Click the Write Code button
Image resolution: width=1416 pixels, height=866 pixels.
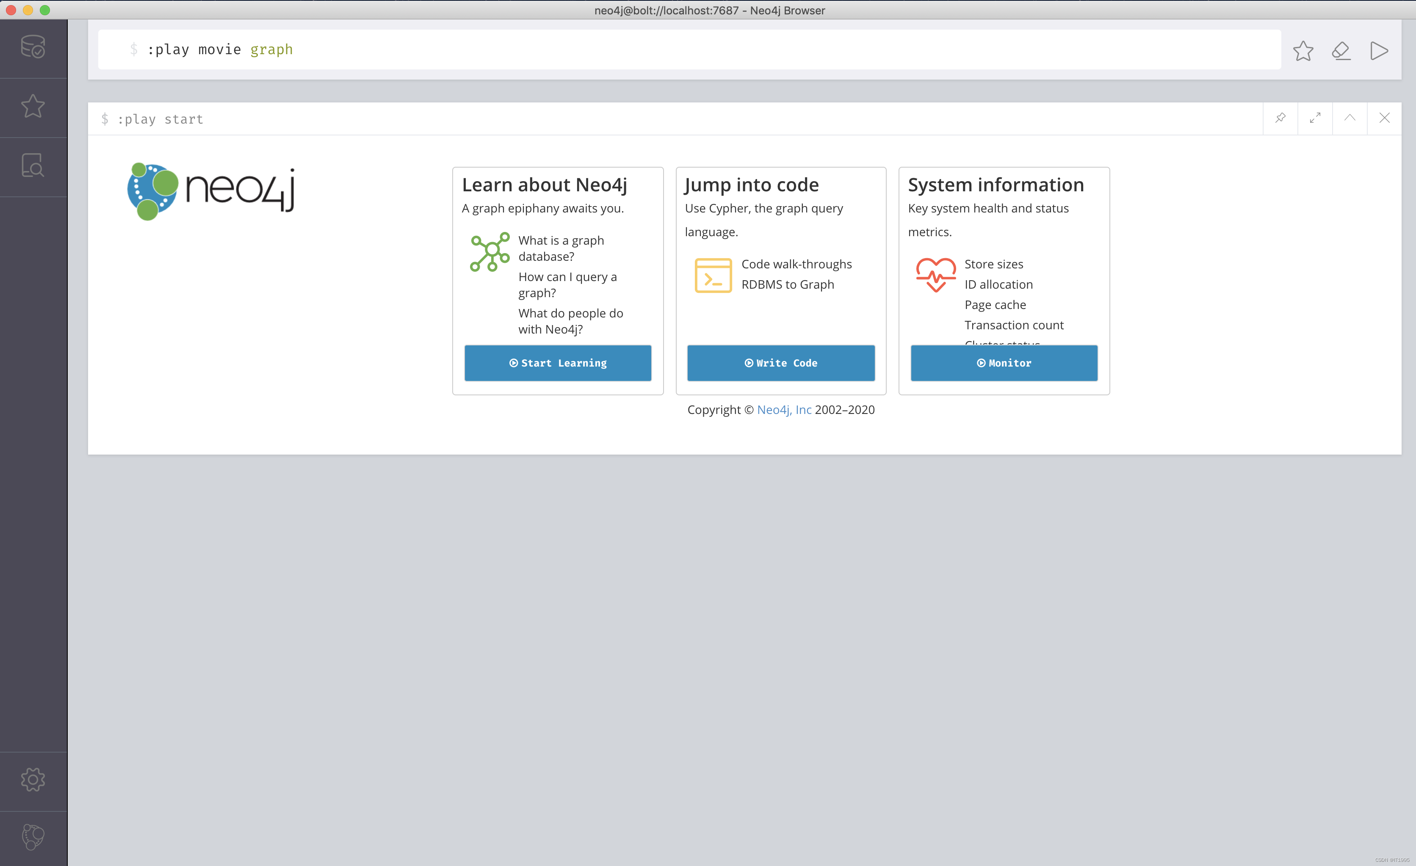tap(780, 363)
